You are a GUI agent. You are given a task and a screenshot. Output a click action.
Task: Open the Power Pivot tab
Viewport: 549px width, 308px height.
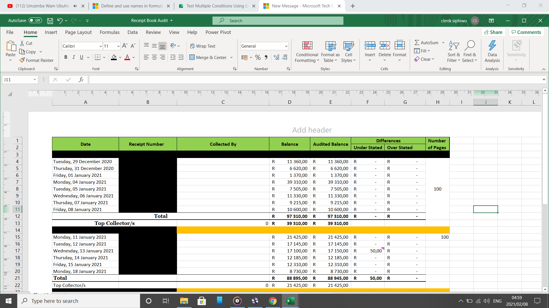click(x=218, y=32)
